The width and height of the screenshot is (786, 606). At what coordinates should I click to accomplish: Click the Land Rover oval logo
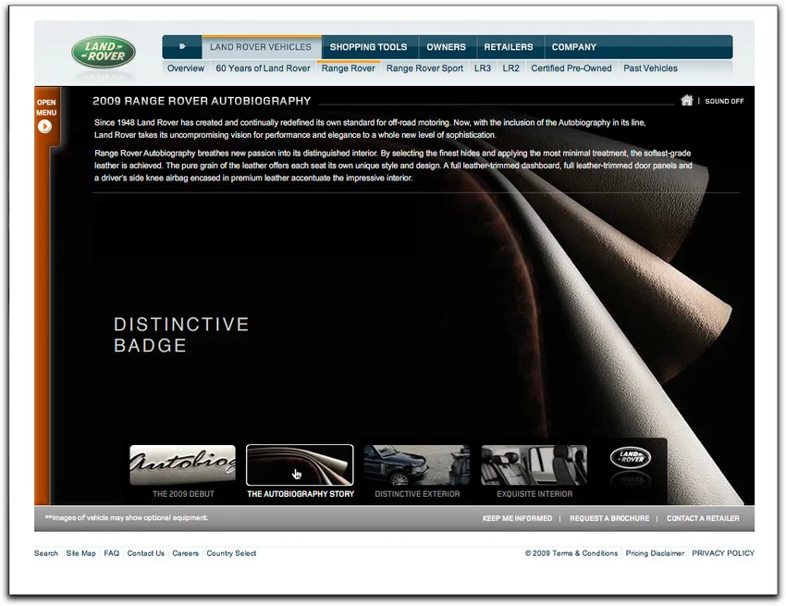coord(104,52)
